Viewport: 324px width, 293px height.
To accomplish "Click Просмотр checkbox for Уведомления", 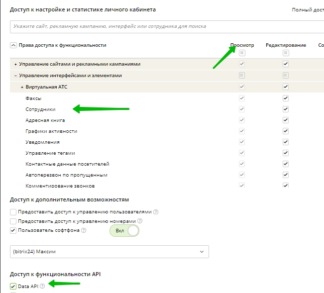I will [x=242, y=142].
